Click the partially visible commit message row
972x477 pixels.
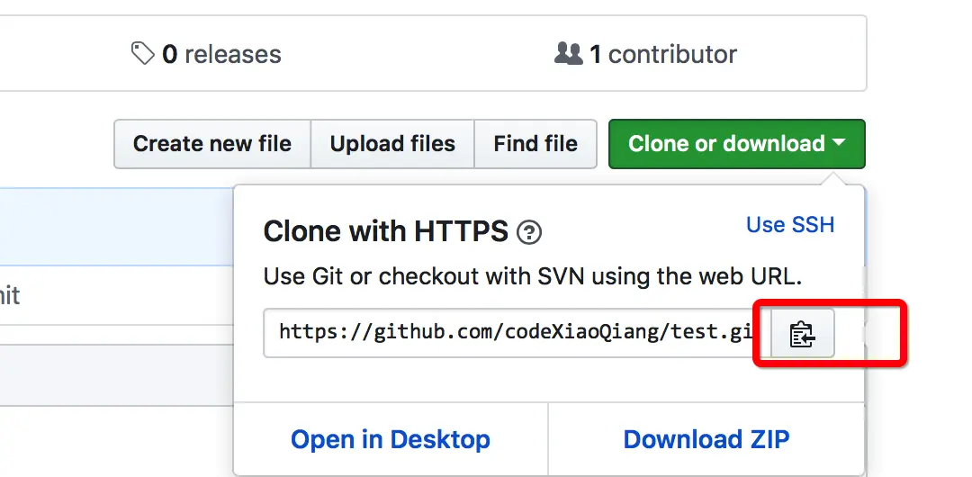115,293
